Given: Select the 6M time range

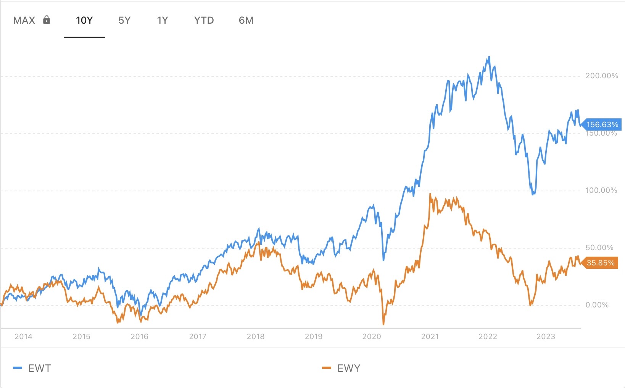Looking at the screenshot, I should [x=246, y=20].
